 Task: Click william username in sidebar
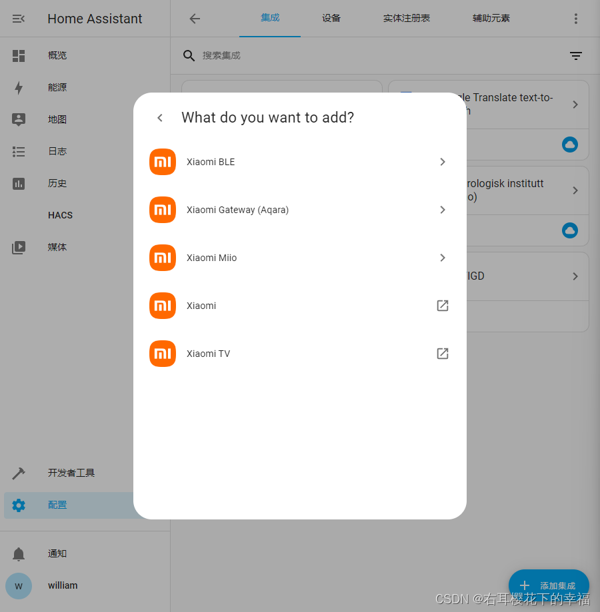(63, 585)
